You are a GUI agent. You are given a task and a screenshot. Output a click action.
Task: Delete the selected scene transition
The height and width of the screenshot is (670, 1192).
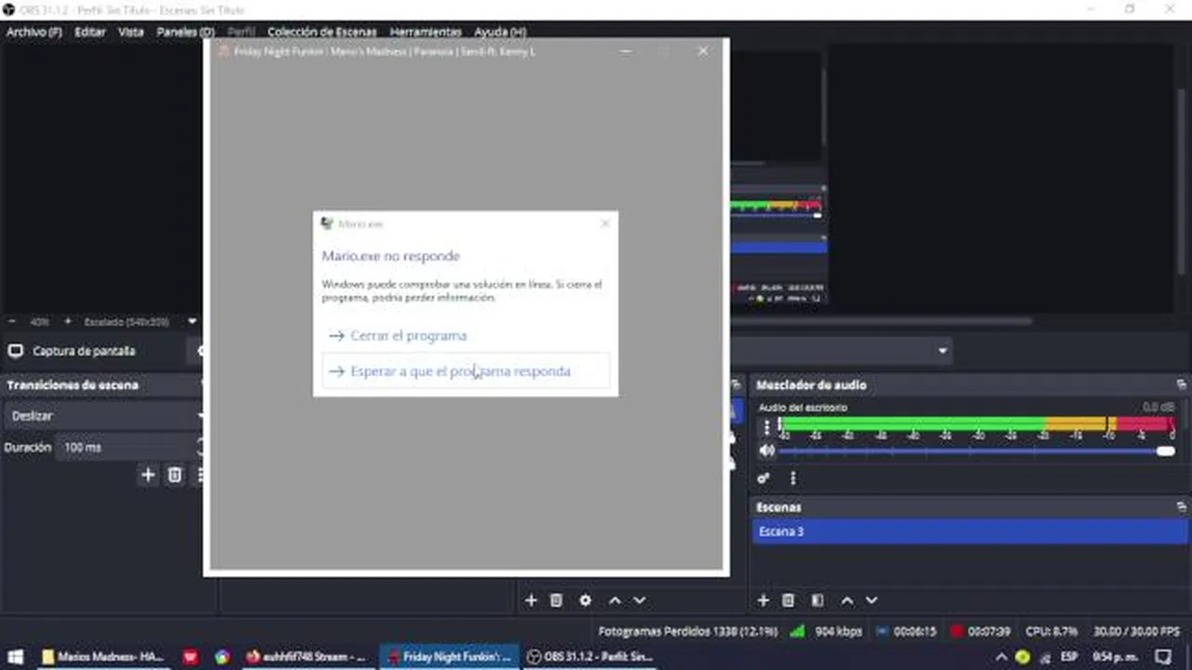coord(174,475)
